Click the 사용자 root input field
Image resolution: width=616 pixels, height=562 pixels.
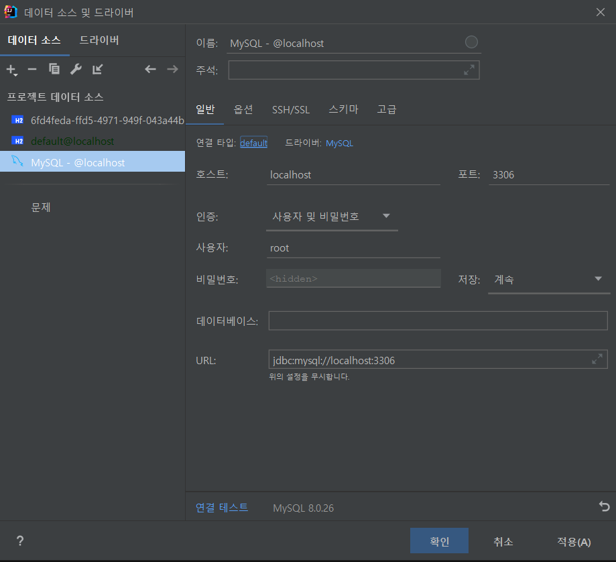353,248
